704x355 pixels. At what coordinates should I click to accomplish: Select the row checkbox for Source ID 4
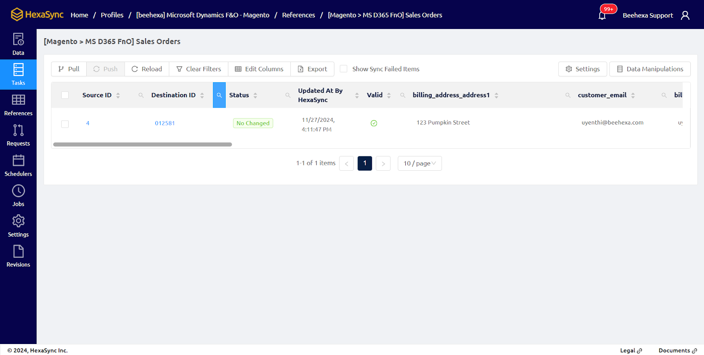[x=65, y=124]
